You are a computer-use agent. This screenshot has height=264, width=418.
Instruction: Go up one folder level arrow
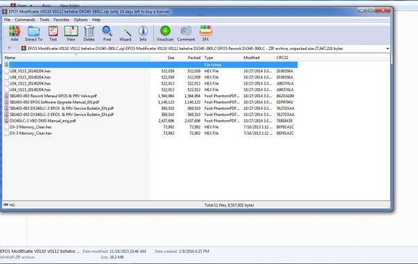(x=9, y=49)
